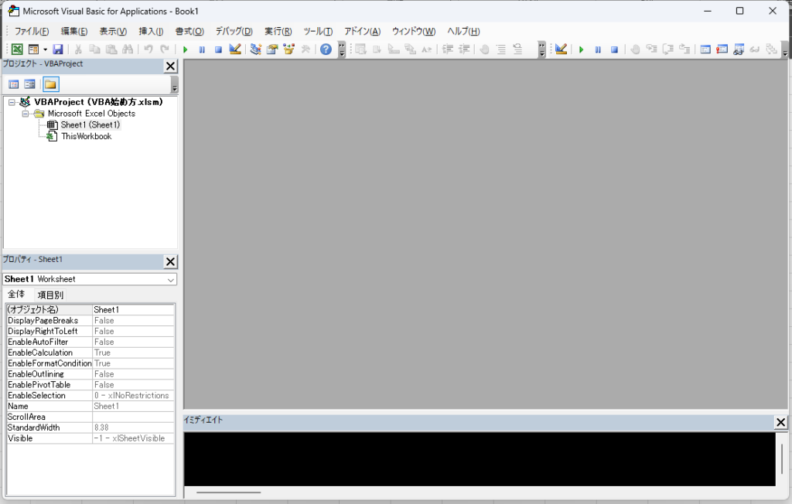Save the project using the Save icon
Screen dimensions: 792x504
(58, 49)
